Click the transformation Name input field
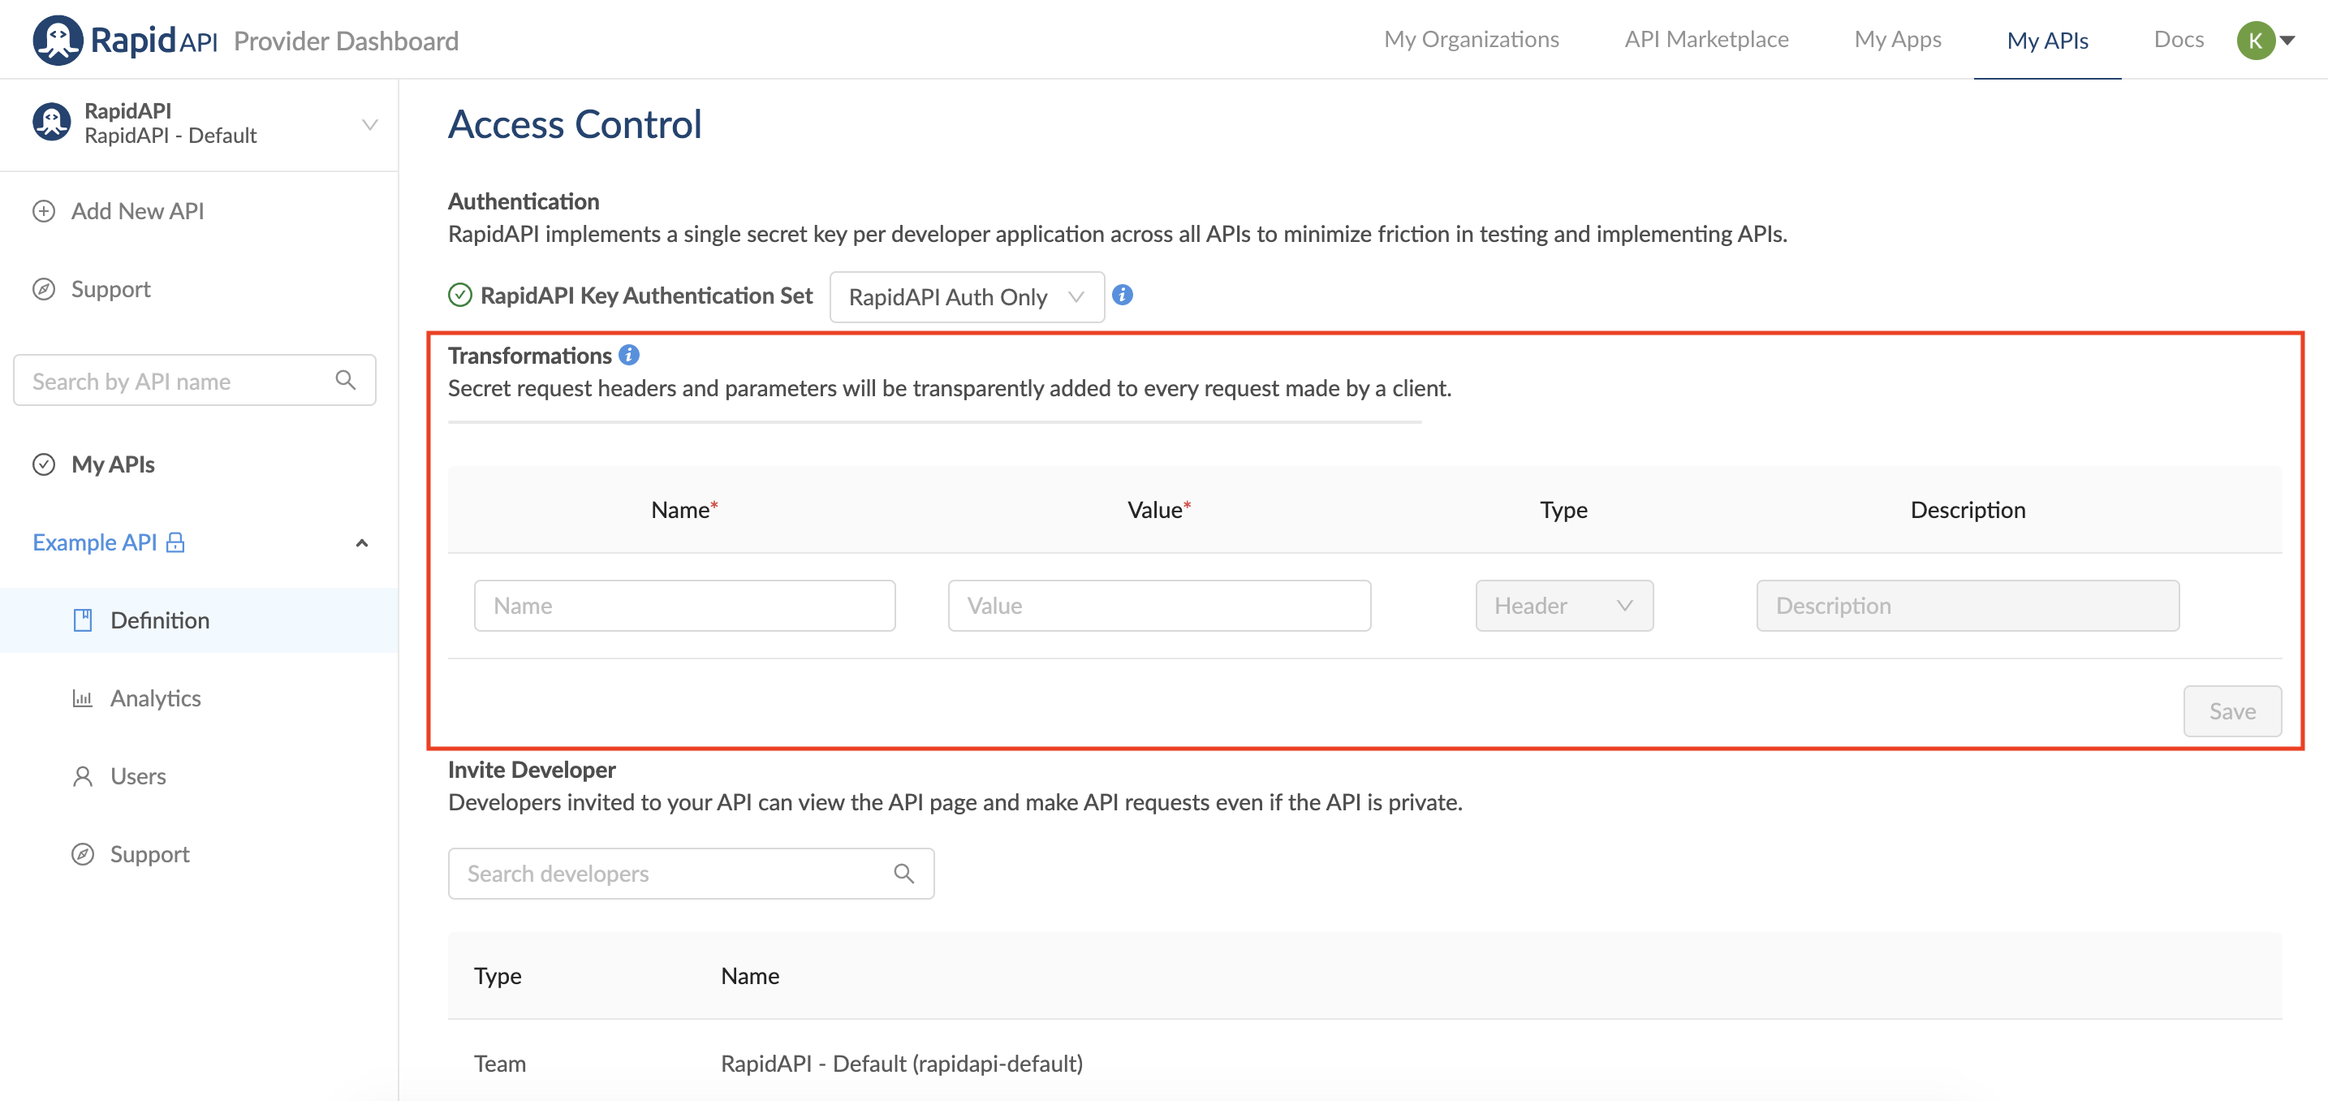Image resolution: width=2328 pixels, height=1101 pixels. (x=684, y=606)
